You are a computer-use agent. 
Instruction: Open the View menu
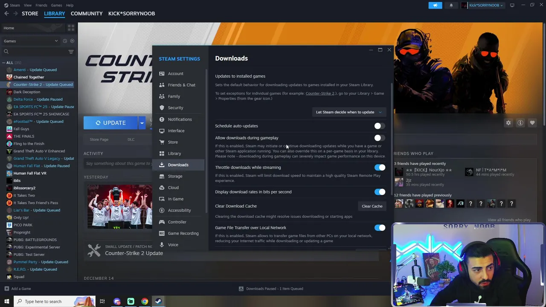[x=28, y=5]
